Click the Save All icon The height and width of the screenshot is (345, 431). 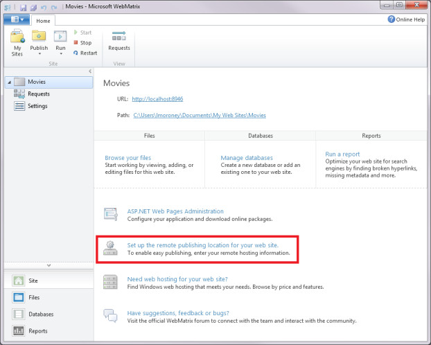coord(33,7)
